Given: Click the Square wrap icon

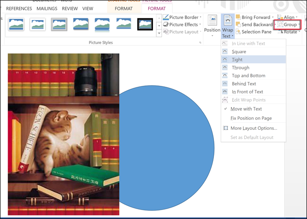Looking at the screenshot, I should click(225, 51).
